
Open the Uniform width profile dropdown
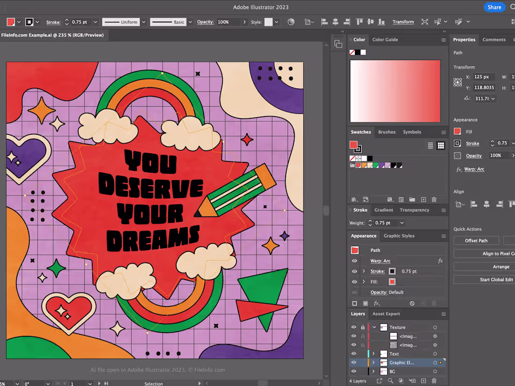click(x=144, y=22)
